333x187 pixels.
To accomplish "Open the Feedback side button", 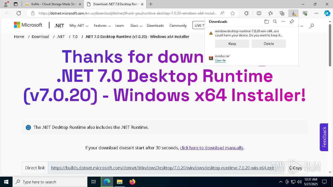I will coord(324,137).
